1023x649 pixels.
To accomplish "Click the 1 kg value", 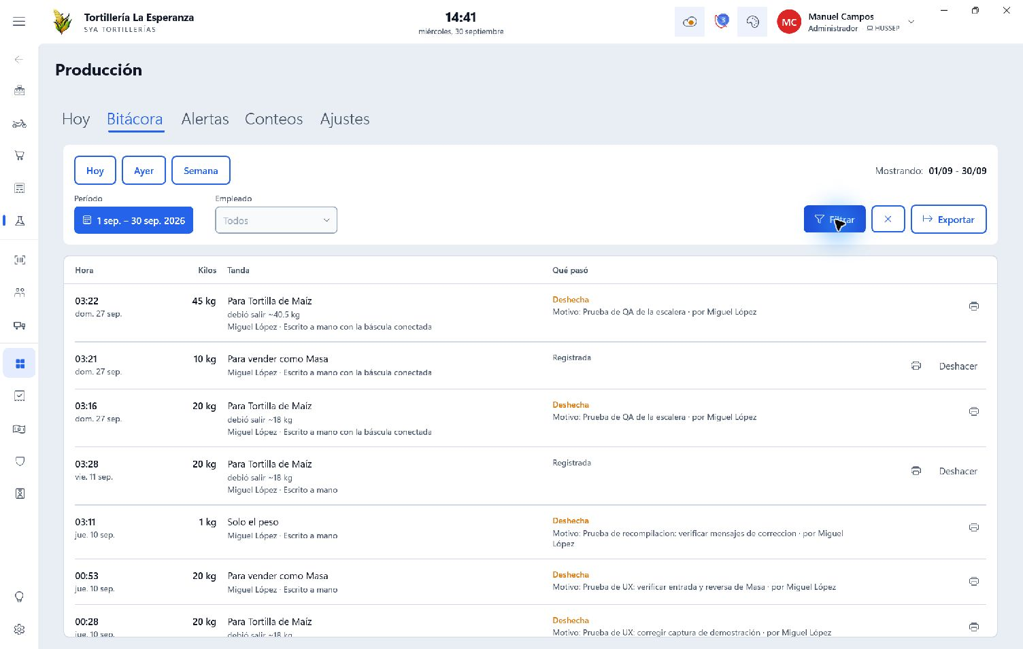I will pyautogui.click(x=207, y=522).
